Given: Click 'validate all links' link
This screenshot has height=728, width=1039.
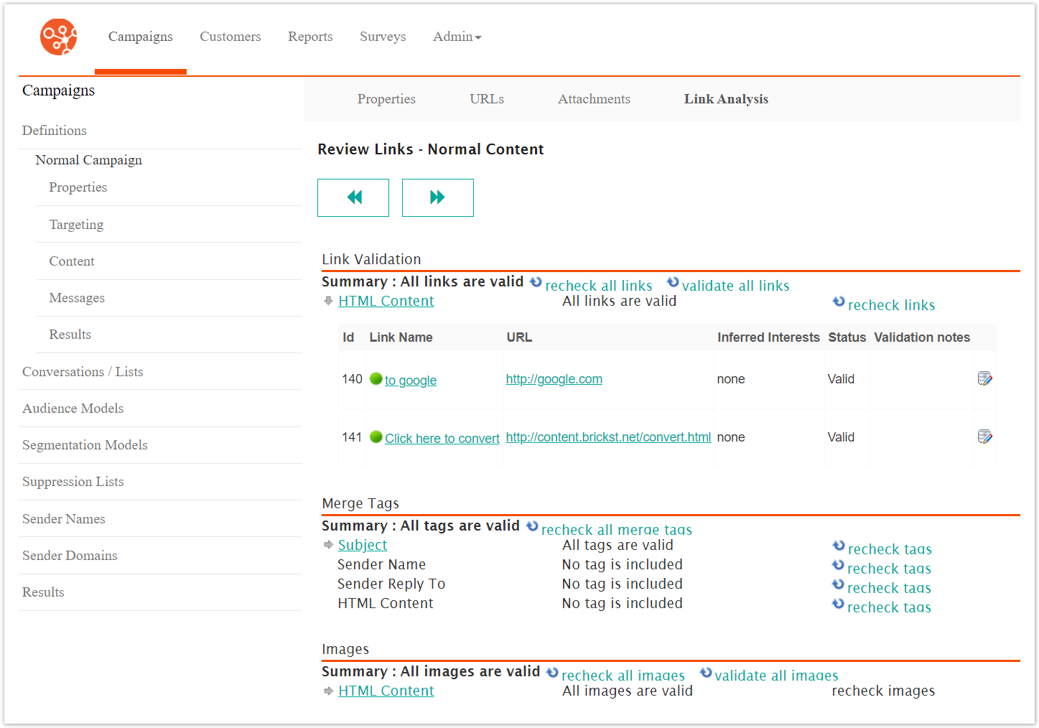Looking at the screenshot, I should coord(735,286).
